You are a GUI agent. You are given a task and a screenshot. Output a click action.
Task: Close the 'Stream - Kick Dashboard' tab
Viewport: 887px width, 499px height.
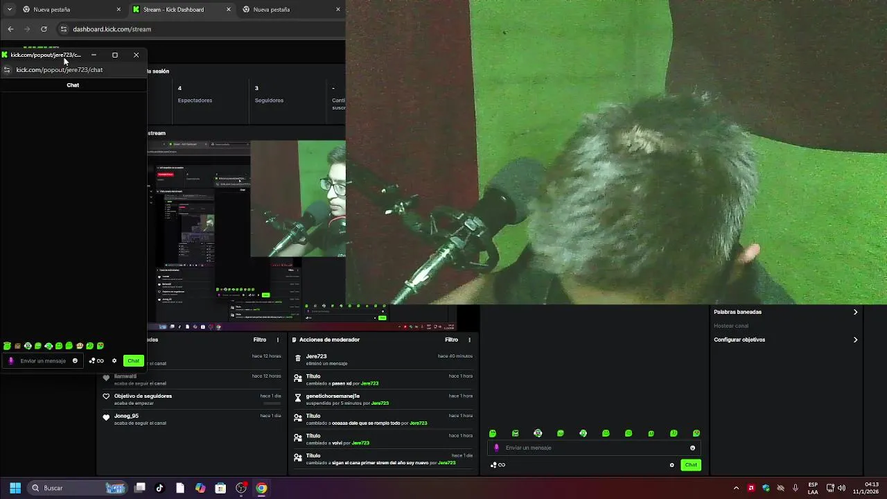(x=229, y=10)
